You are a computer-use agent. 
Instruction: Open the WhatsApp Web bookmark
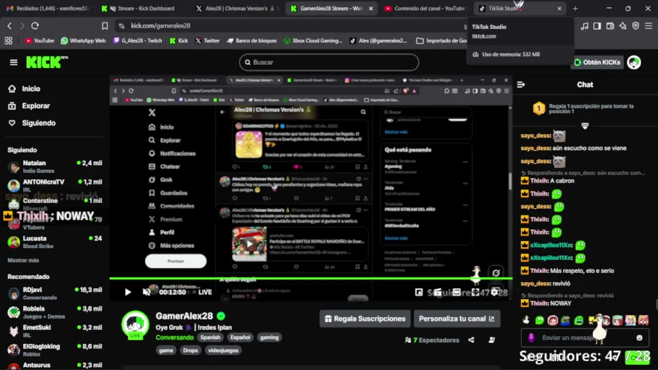(83, 41)
